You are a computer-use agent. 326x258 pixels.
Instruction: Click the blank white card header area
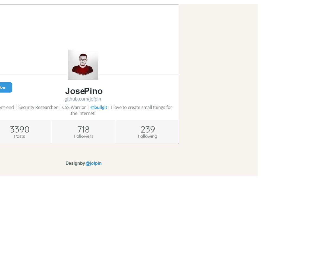(x=89, y=27)
